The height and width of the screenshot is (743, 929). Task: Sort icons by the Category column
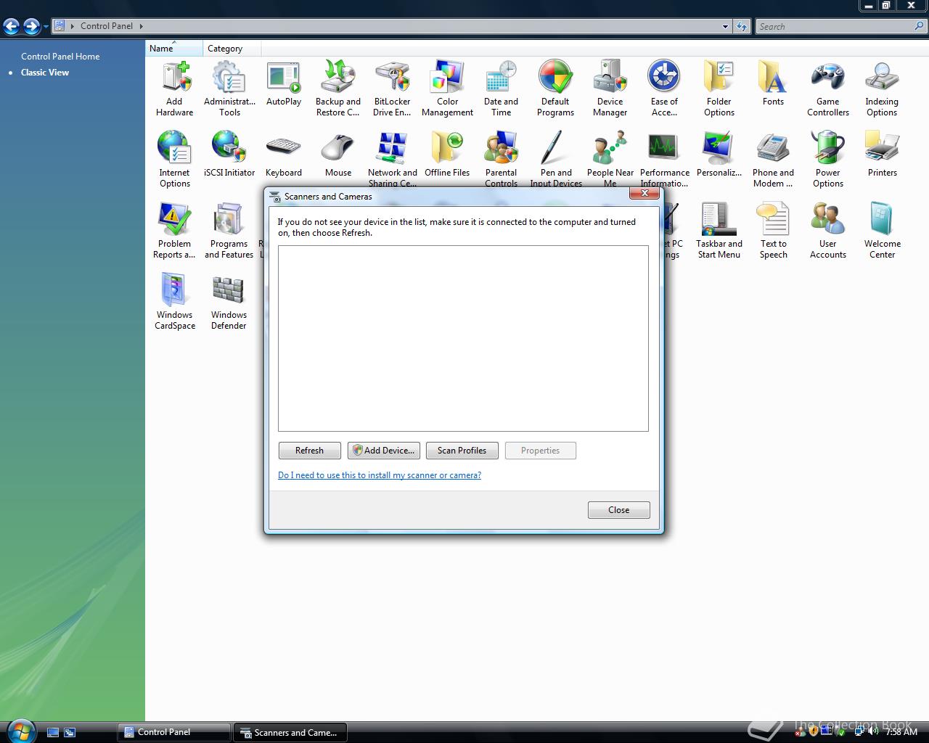(232, 49)
